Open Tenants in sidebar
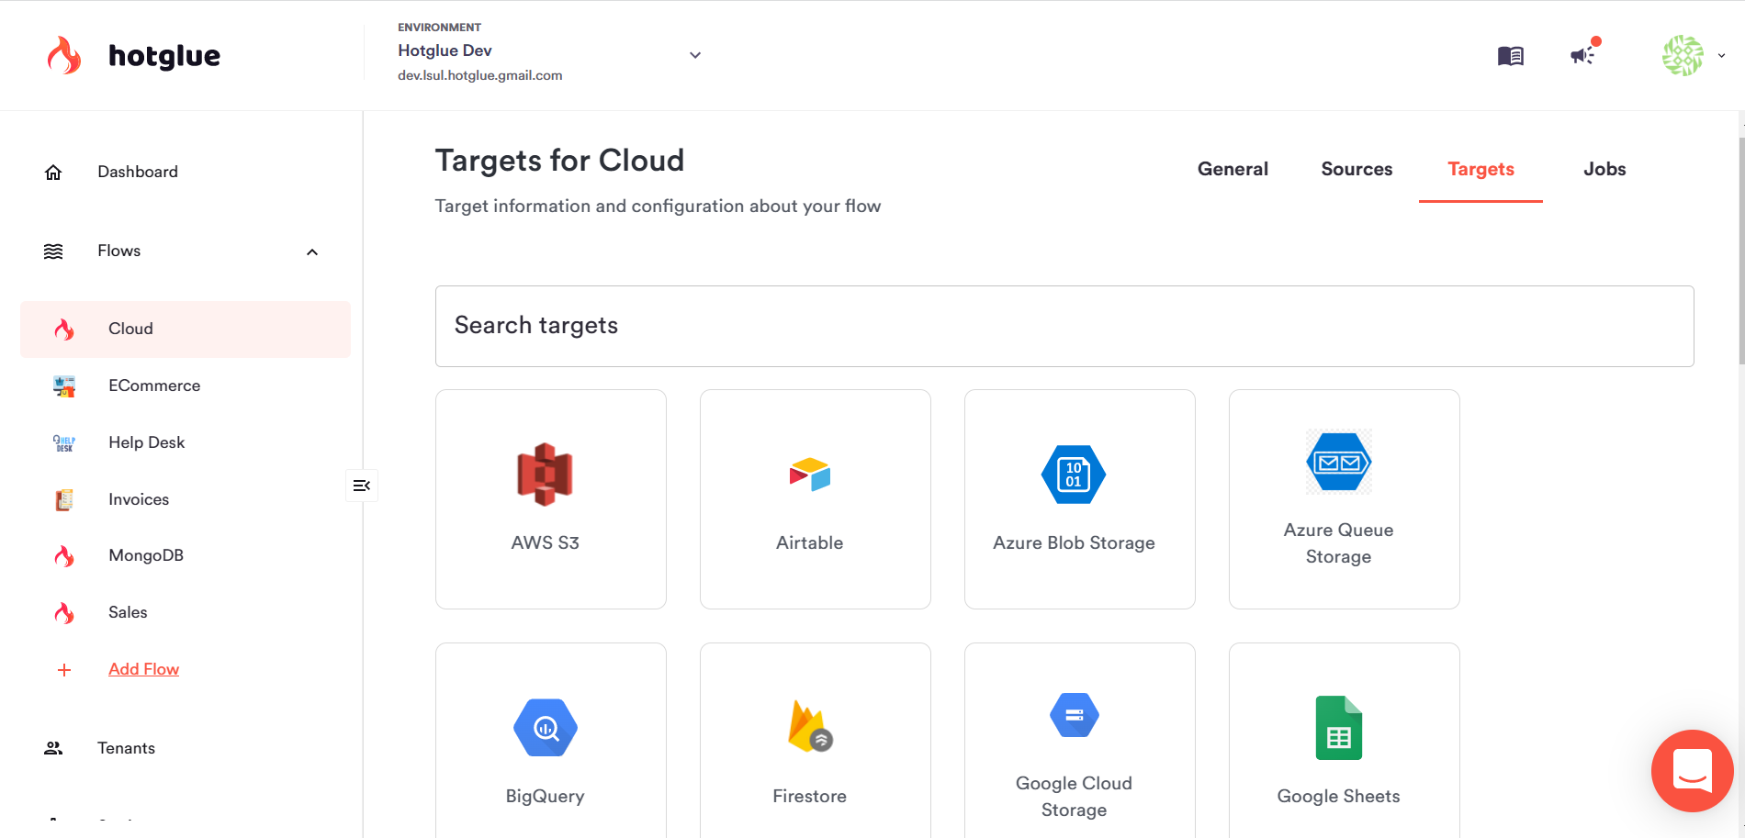Screen dimensions: 1745x838 tap(126, 748)
